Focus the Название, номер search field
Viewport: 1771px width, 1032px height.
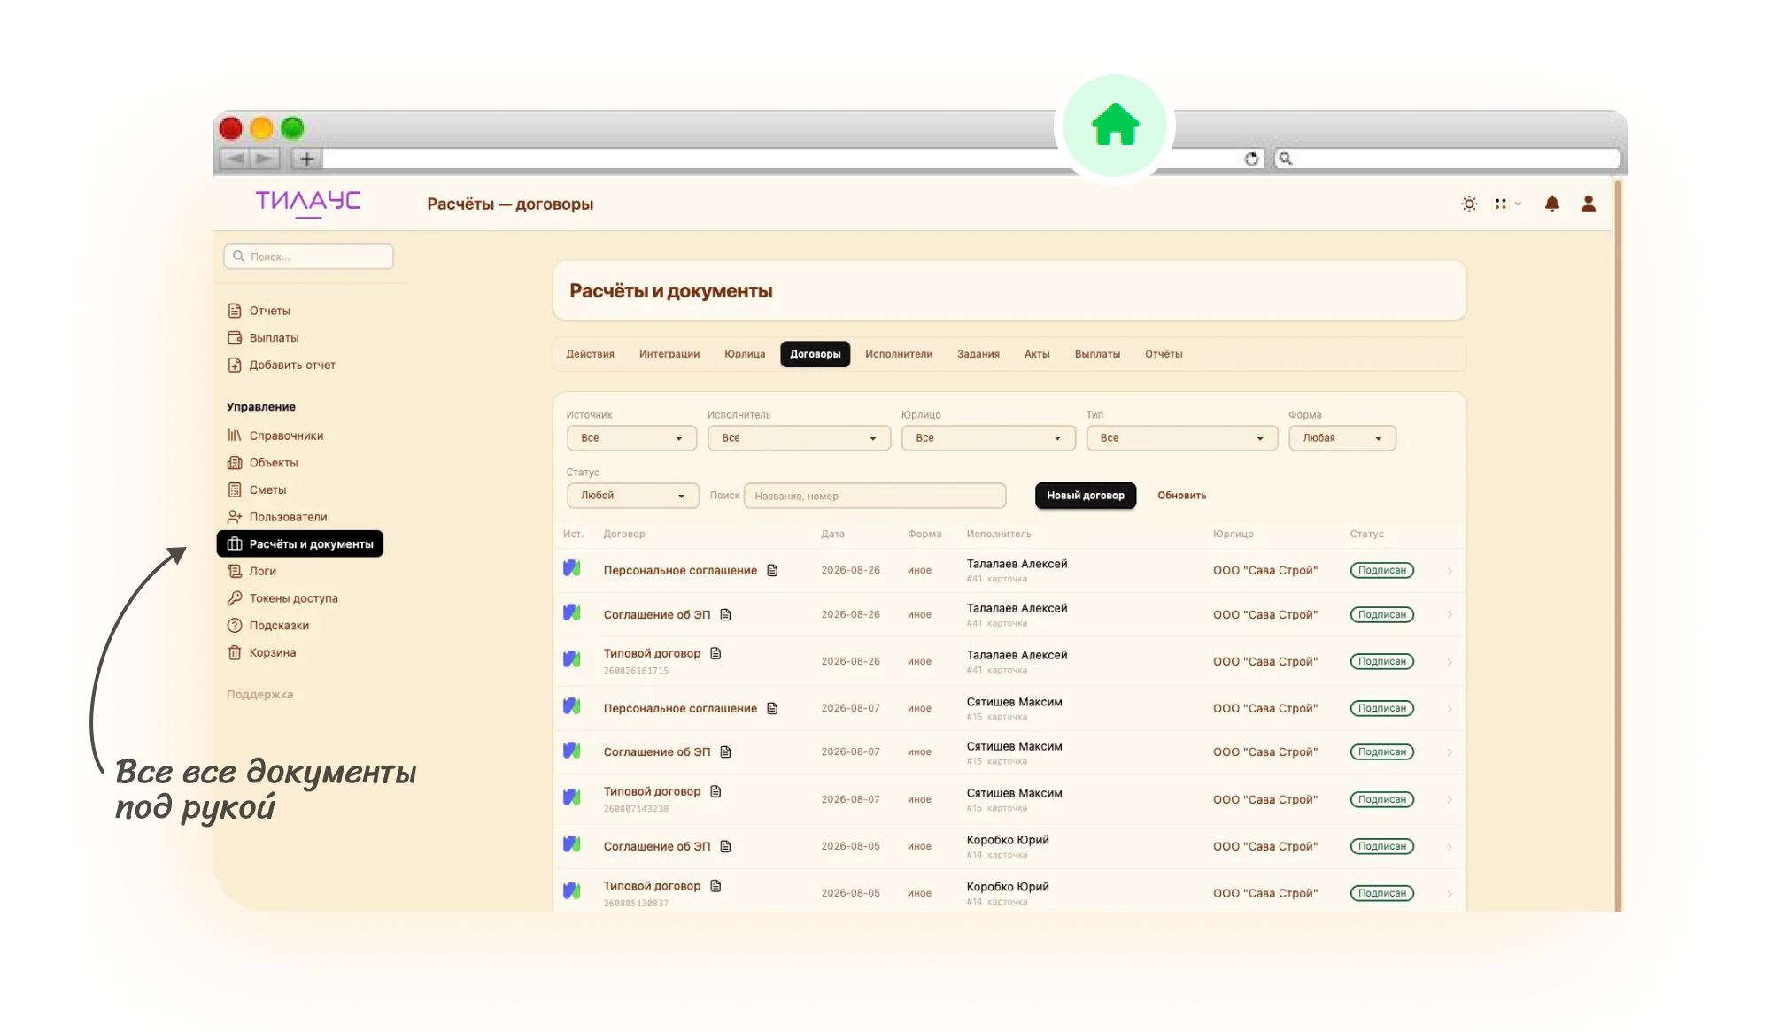875,496
